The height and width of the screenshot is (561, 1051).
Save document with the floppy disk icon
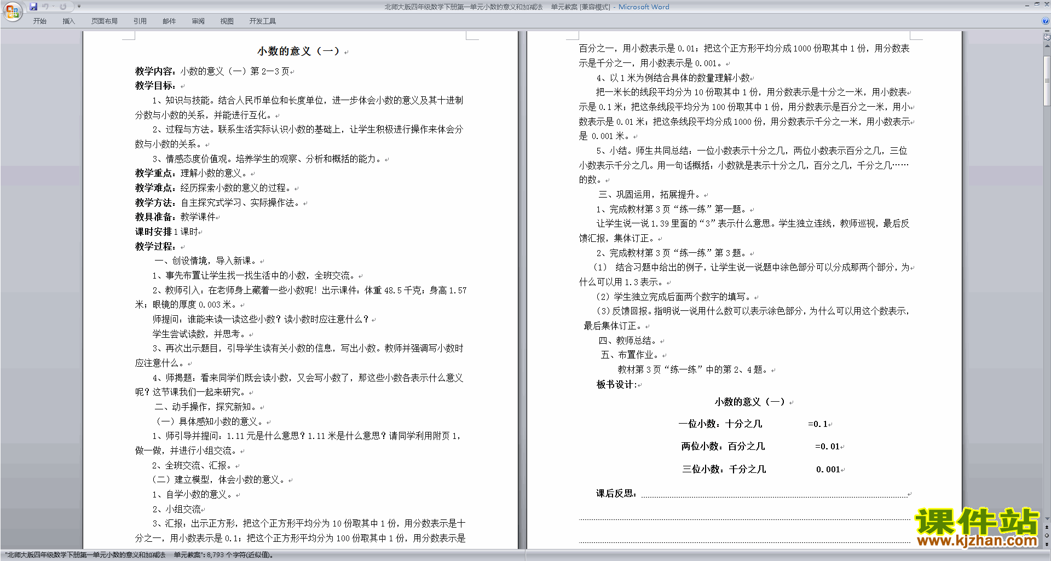(33, 7)
